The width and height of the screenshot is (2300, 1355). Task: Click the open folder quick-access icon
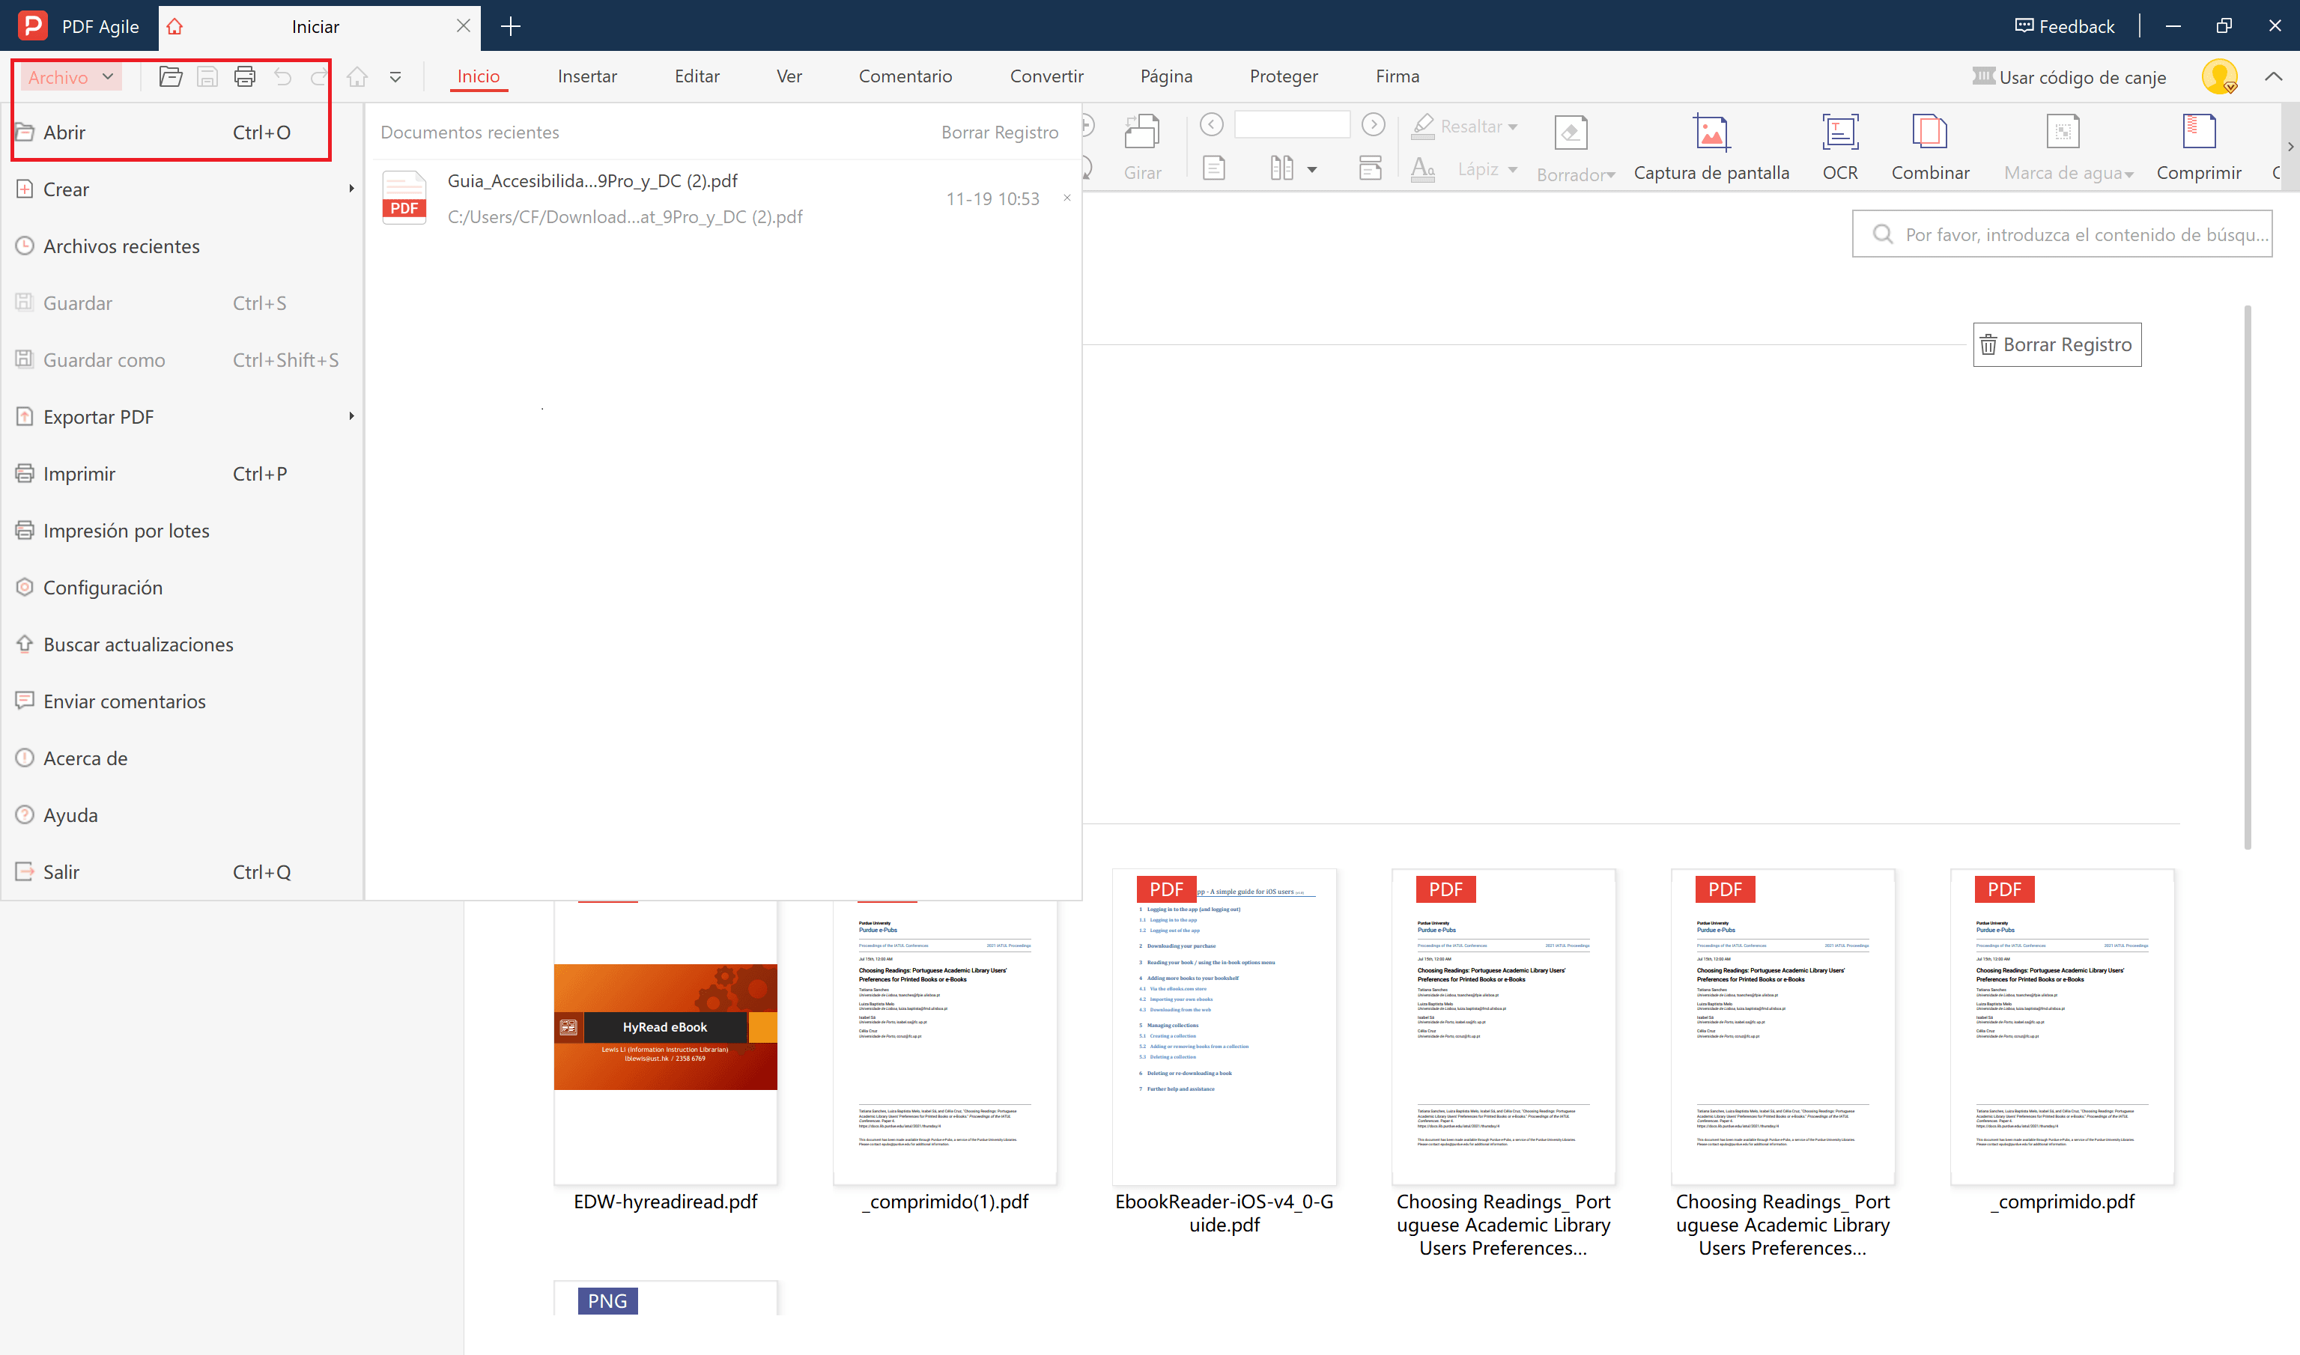pos(170,76)
